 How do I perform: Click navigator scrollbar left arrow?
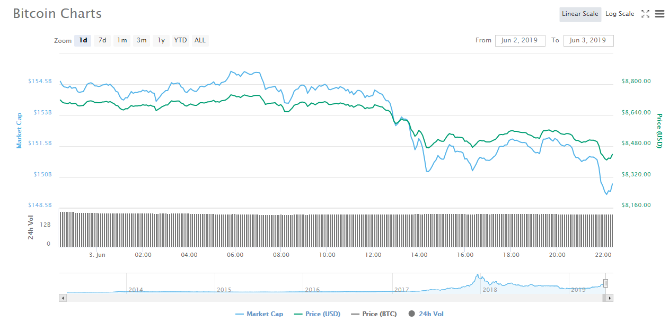63,298
